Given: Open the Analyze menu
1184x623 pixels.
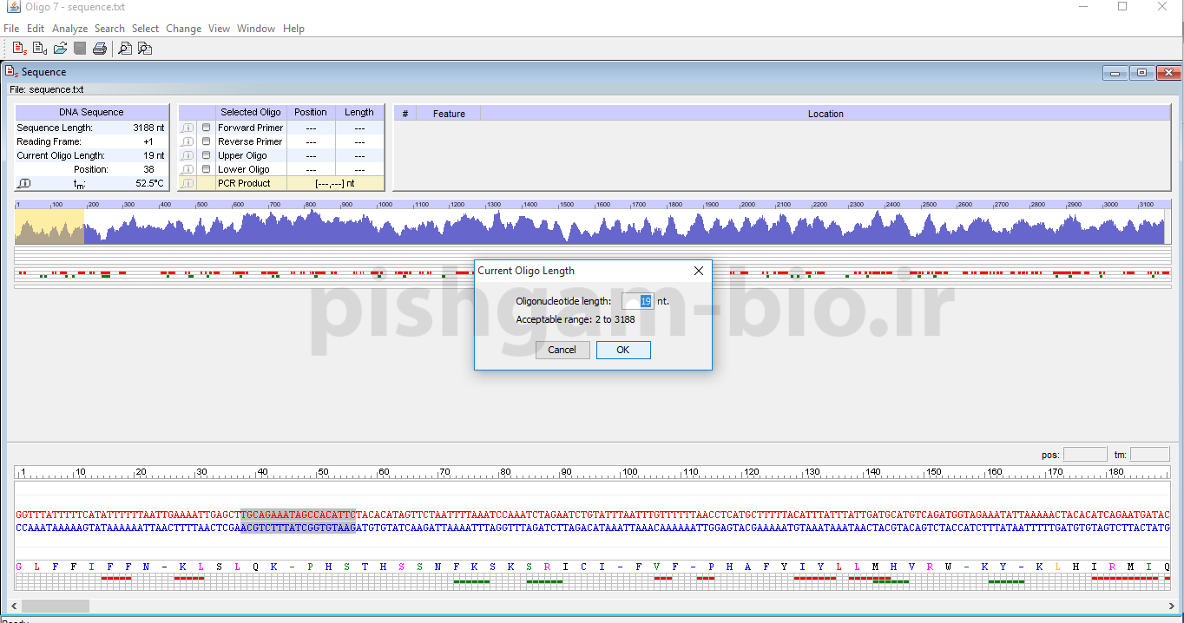Looking at the screenshot, I should (69, 29).
